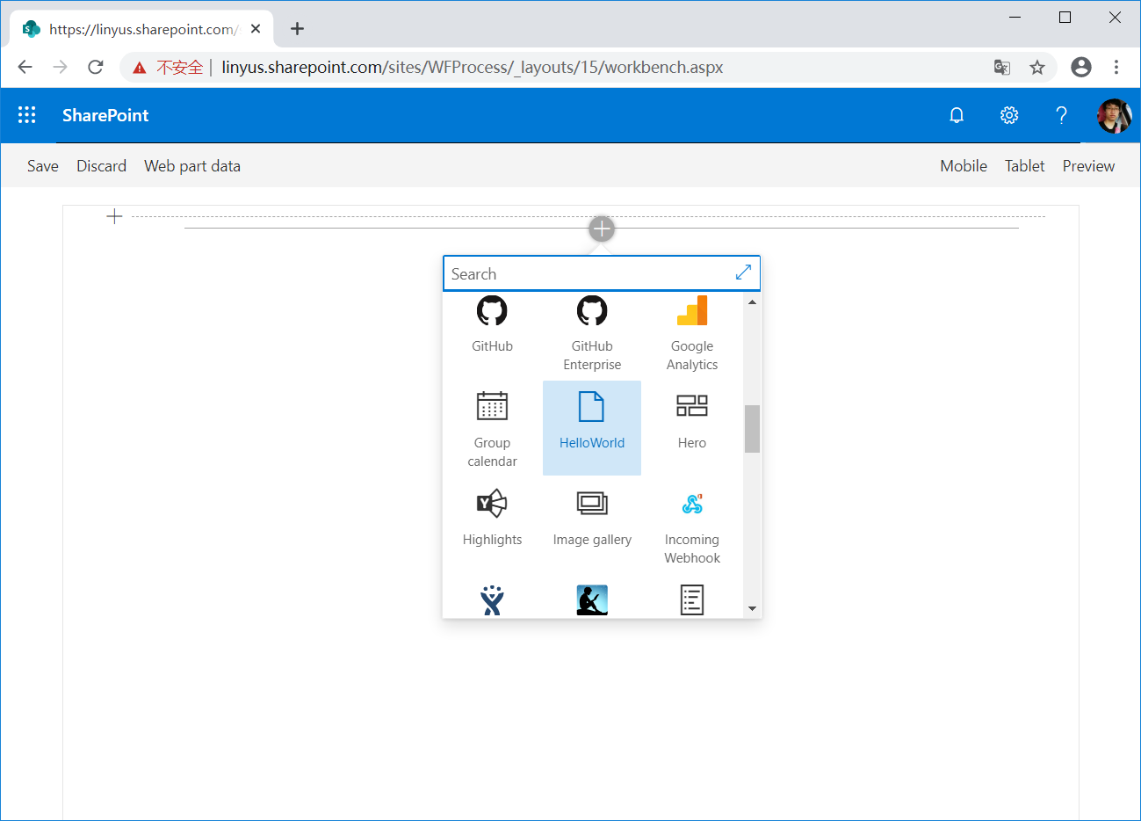Click the scrollbar down arrow in picker
Screen dimensions: 1141x821
tap(752, 608)
